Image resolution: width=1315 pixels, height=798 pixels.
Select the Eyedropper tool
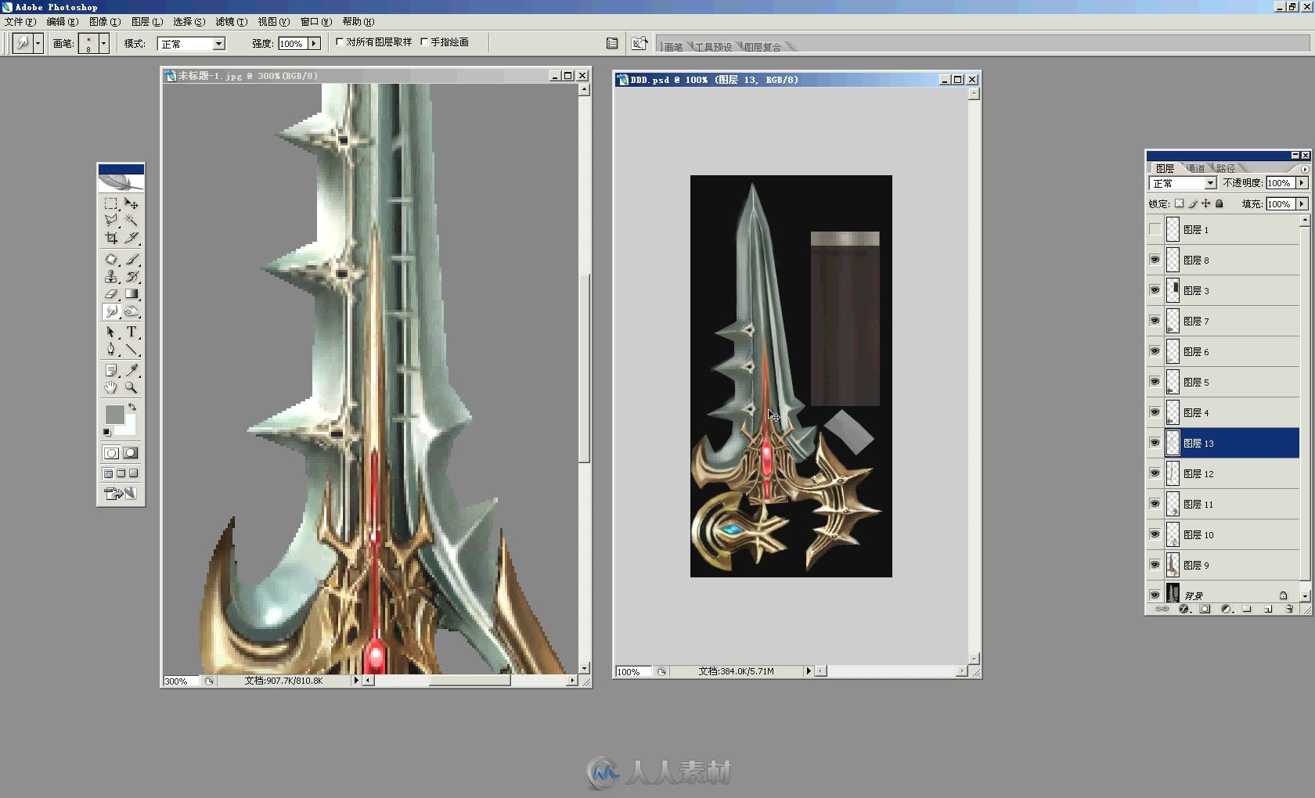pos(131,370)
